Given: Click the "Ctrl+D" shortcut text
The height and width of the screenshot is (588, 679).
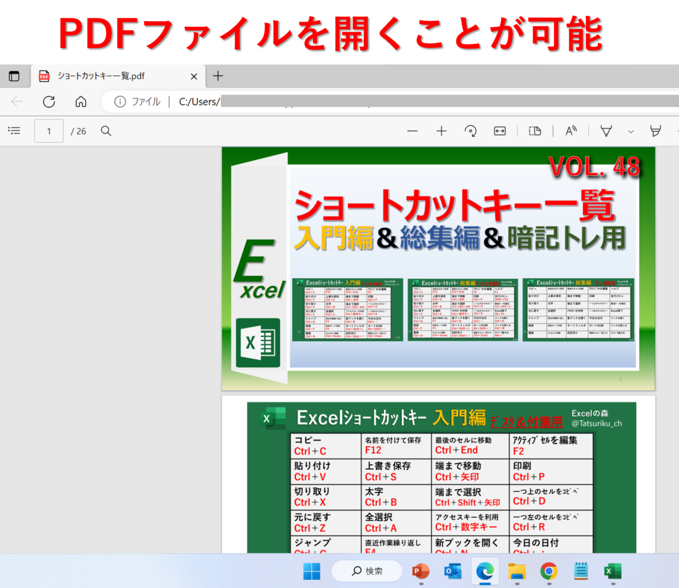Looking at the screenshot, I should pyautogui.click(x=530, y=501).
